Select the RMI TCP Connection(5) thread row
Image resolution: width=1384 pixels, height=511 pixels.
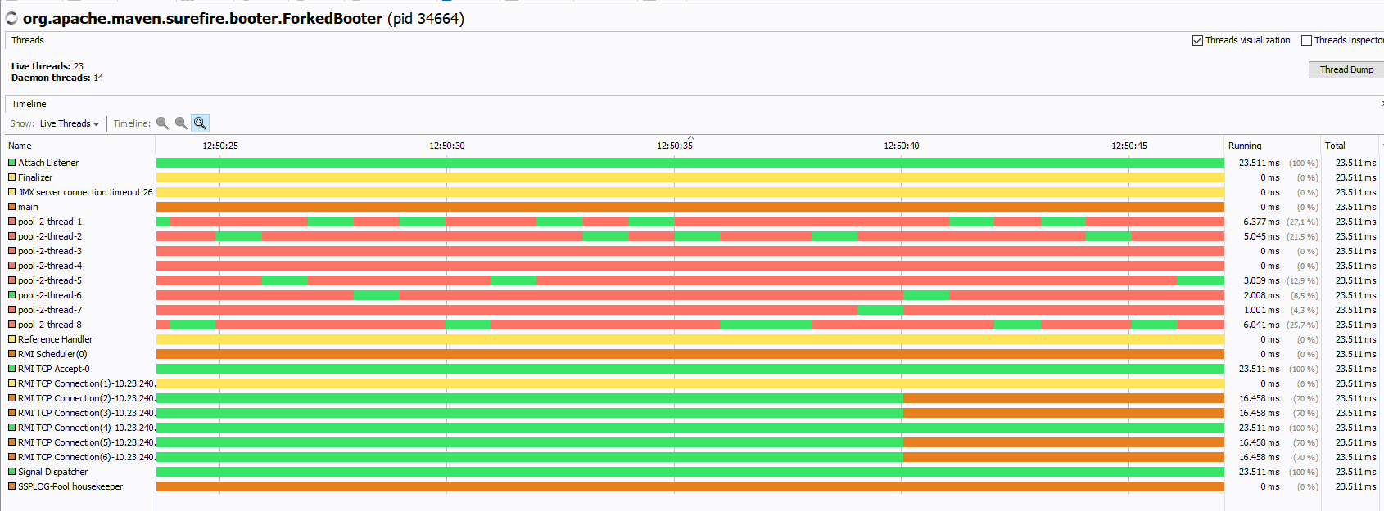point(692,442)
